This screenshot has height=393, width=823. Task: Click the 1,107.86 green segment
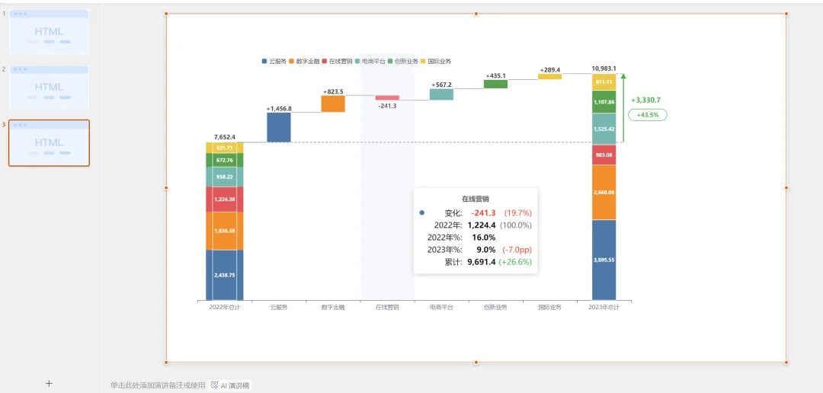point(604,102)
